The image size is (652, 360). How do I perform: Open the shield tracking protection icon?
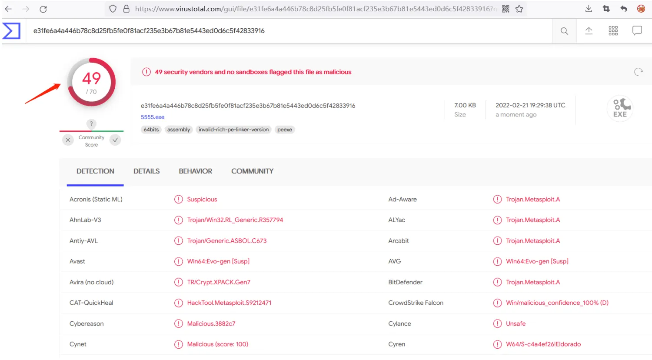coord(113,9)
